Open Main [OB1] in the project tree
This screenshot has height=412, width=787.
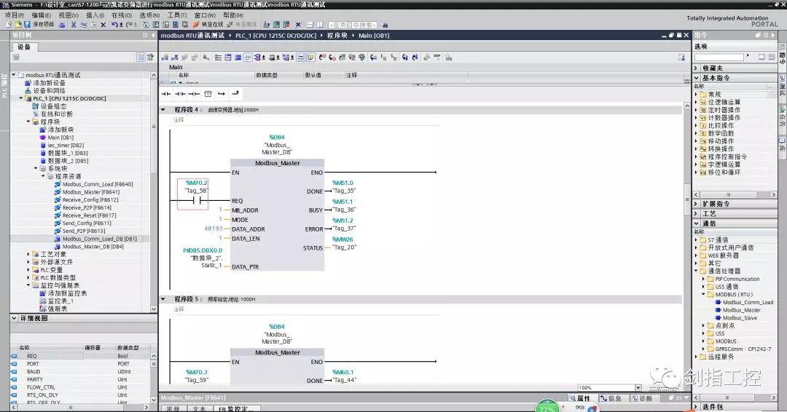click(x=60, y=137)
